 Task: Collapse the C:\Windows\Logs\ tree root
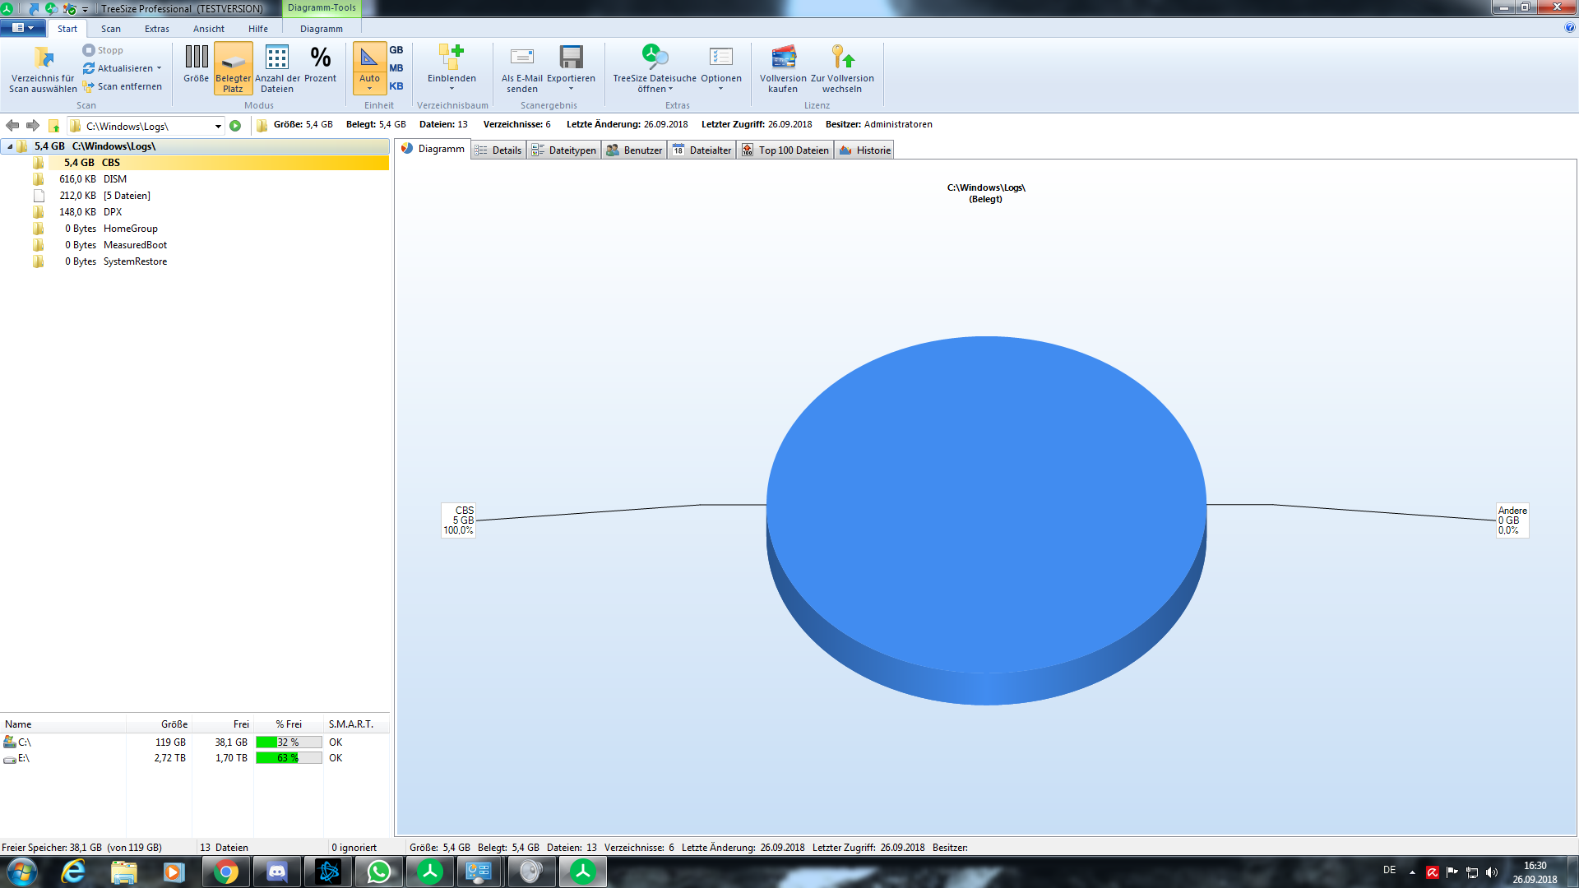tap(10, 146)
